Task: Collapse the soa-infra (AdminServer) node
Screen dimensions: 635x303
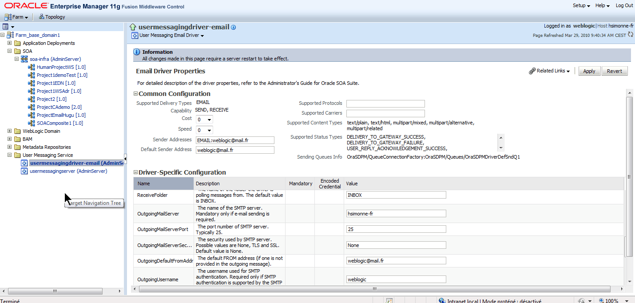Action: (17, 59)
